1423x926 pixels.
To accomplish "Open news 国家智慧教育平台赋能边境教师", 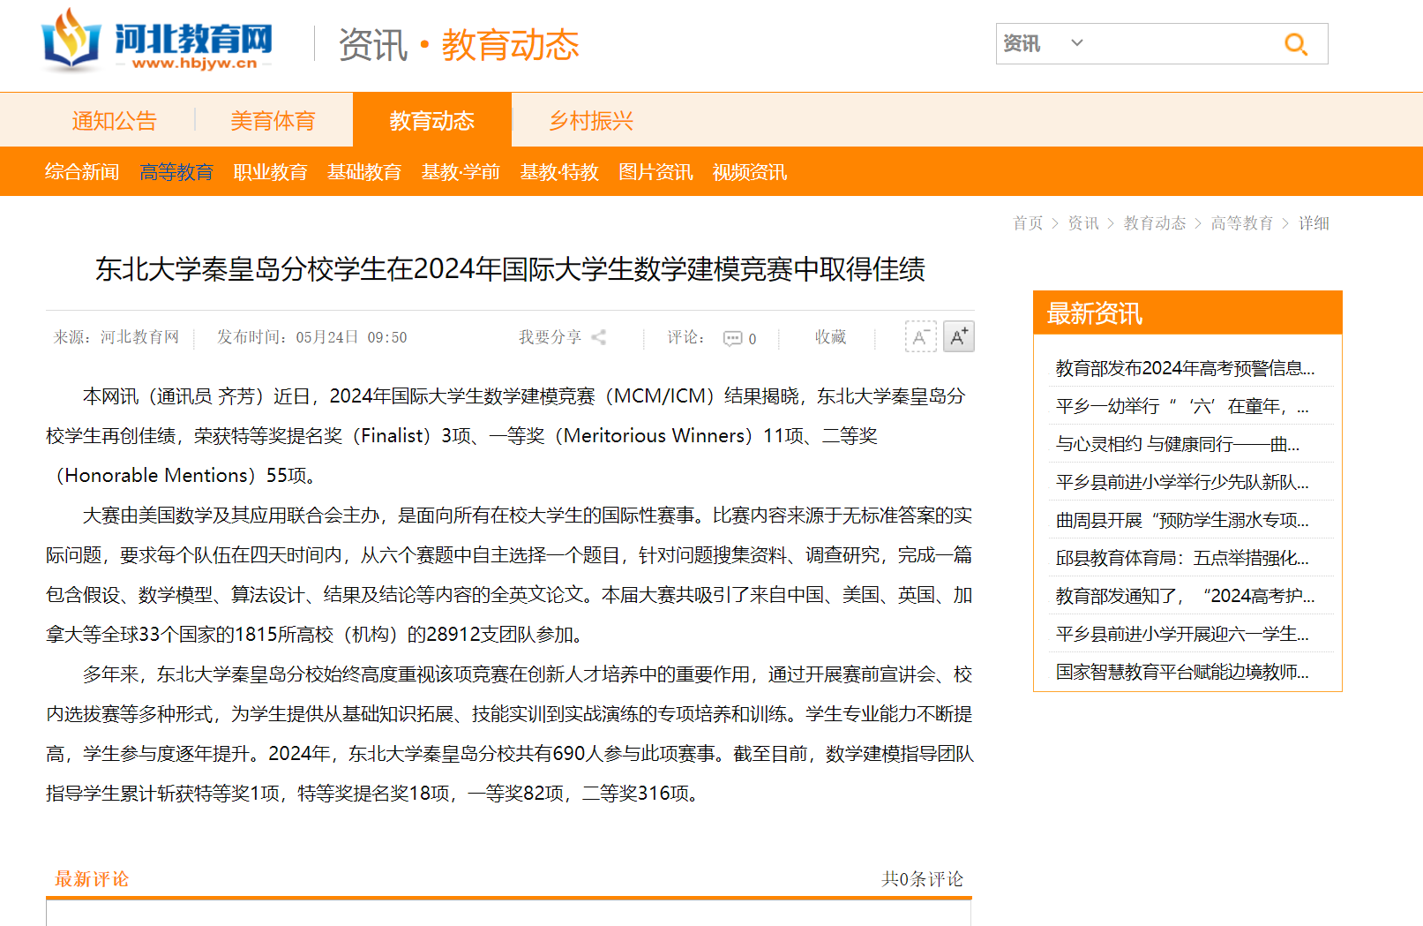I will pyautogui.click(x=1182, y=672).
